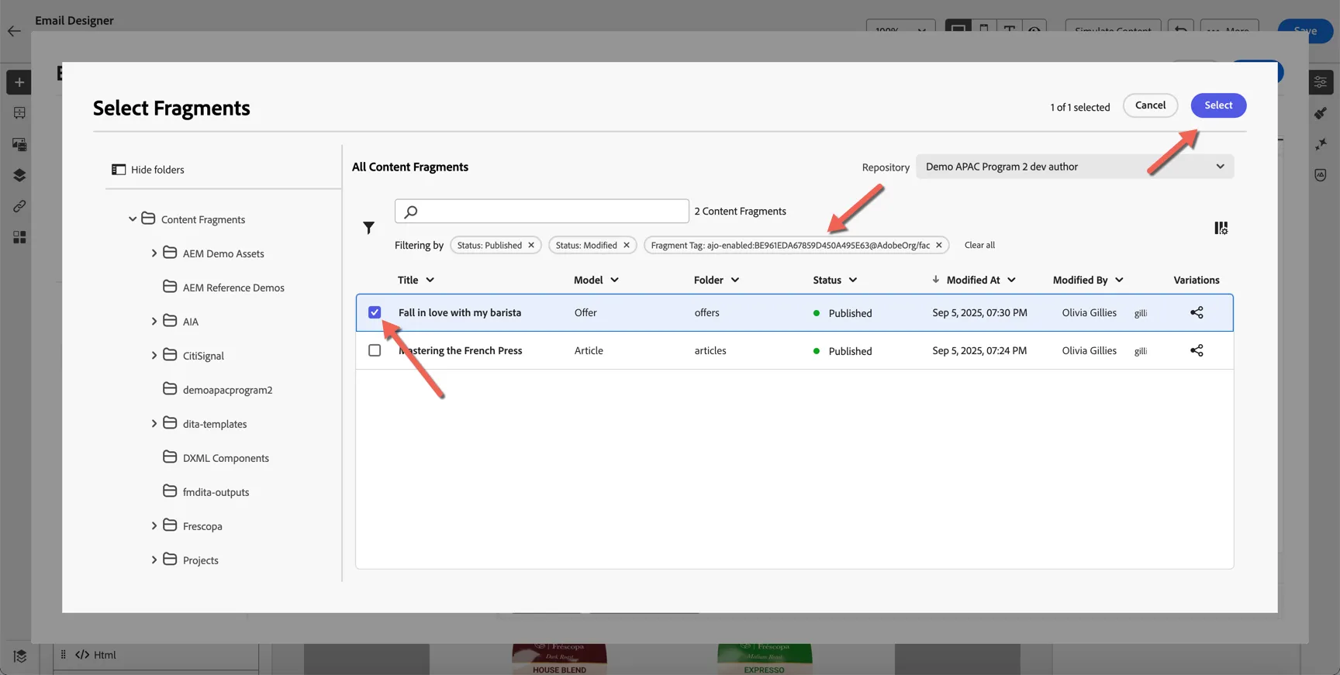Click the Select button
This screenshot has width=1340, height=675.
coord(1218,105)
